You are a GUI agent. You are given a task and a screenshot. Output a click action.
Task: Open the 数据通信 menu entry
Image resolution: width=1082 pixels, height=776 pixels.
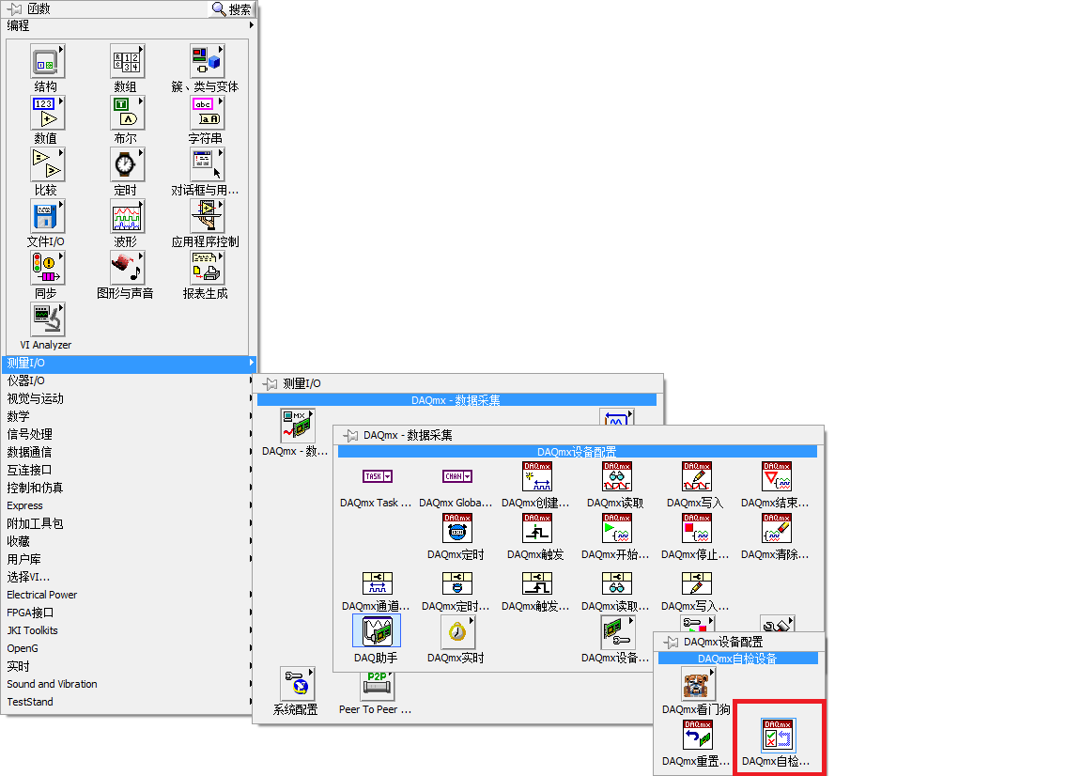click(x=130, y=452)
